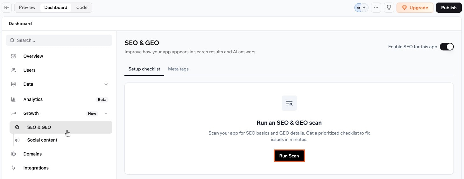Click the Enable SEO for this app label
Image resolution: width=464 pixels, height=179 pixels.
pyautogui.click(x=412, y=47)
